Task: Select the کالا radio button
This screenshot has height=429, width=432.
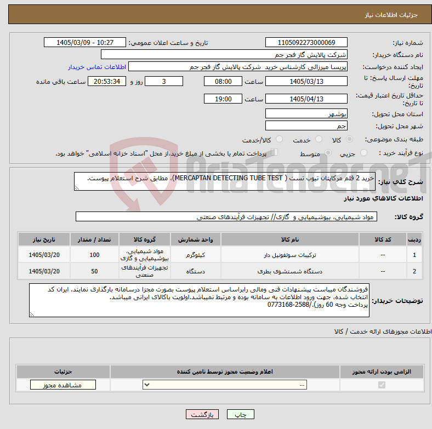Action: pos(349,139)
